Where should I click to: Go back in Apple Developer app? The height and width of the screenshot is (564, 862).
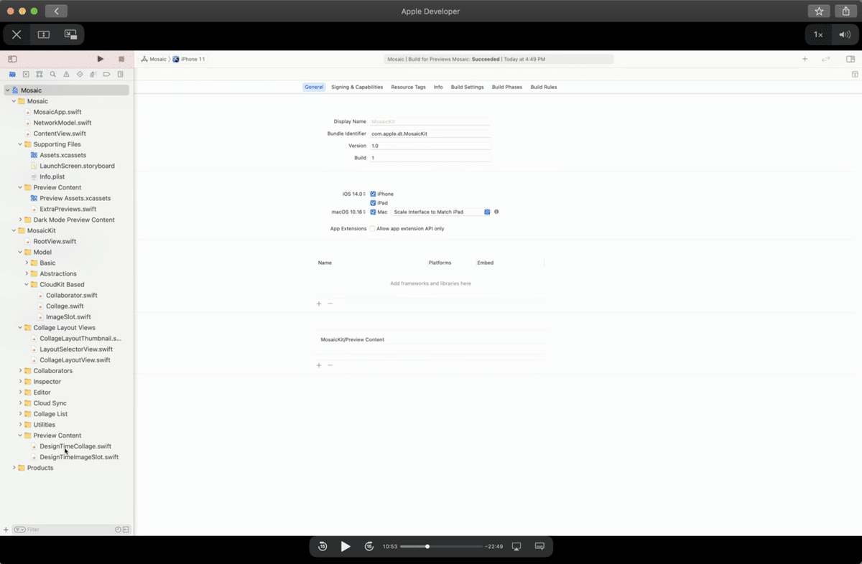coord(56,11)
